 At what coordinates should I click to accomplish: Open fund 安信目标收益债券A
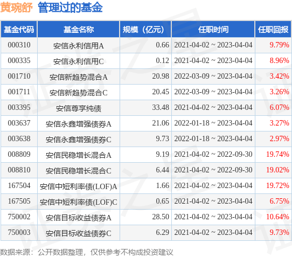(79, 217)
